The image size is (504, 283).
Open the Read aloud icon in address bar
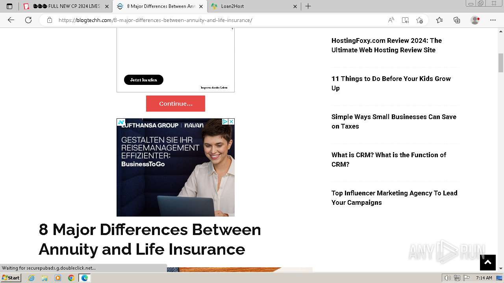(391, 20)
